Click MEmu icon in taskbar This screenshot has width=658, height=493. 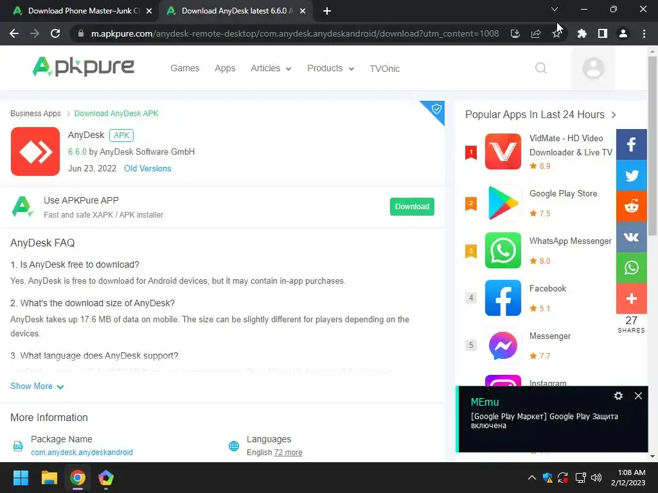(106, 478)
